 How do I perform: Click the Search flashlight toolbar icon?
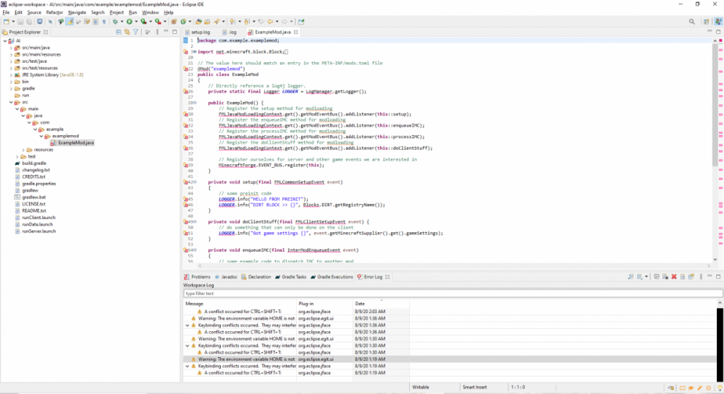coord(216,21)
